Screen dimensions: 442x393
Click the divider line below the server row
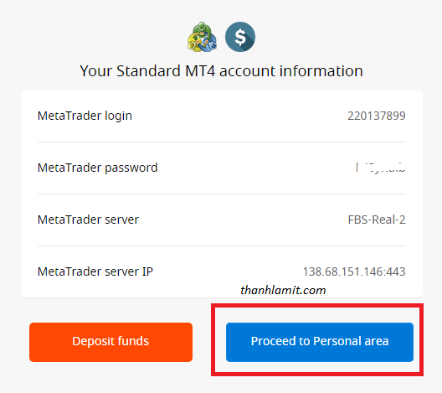(222, 246)
